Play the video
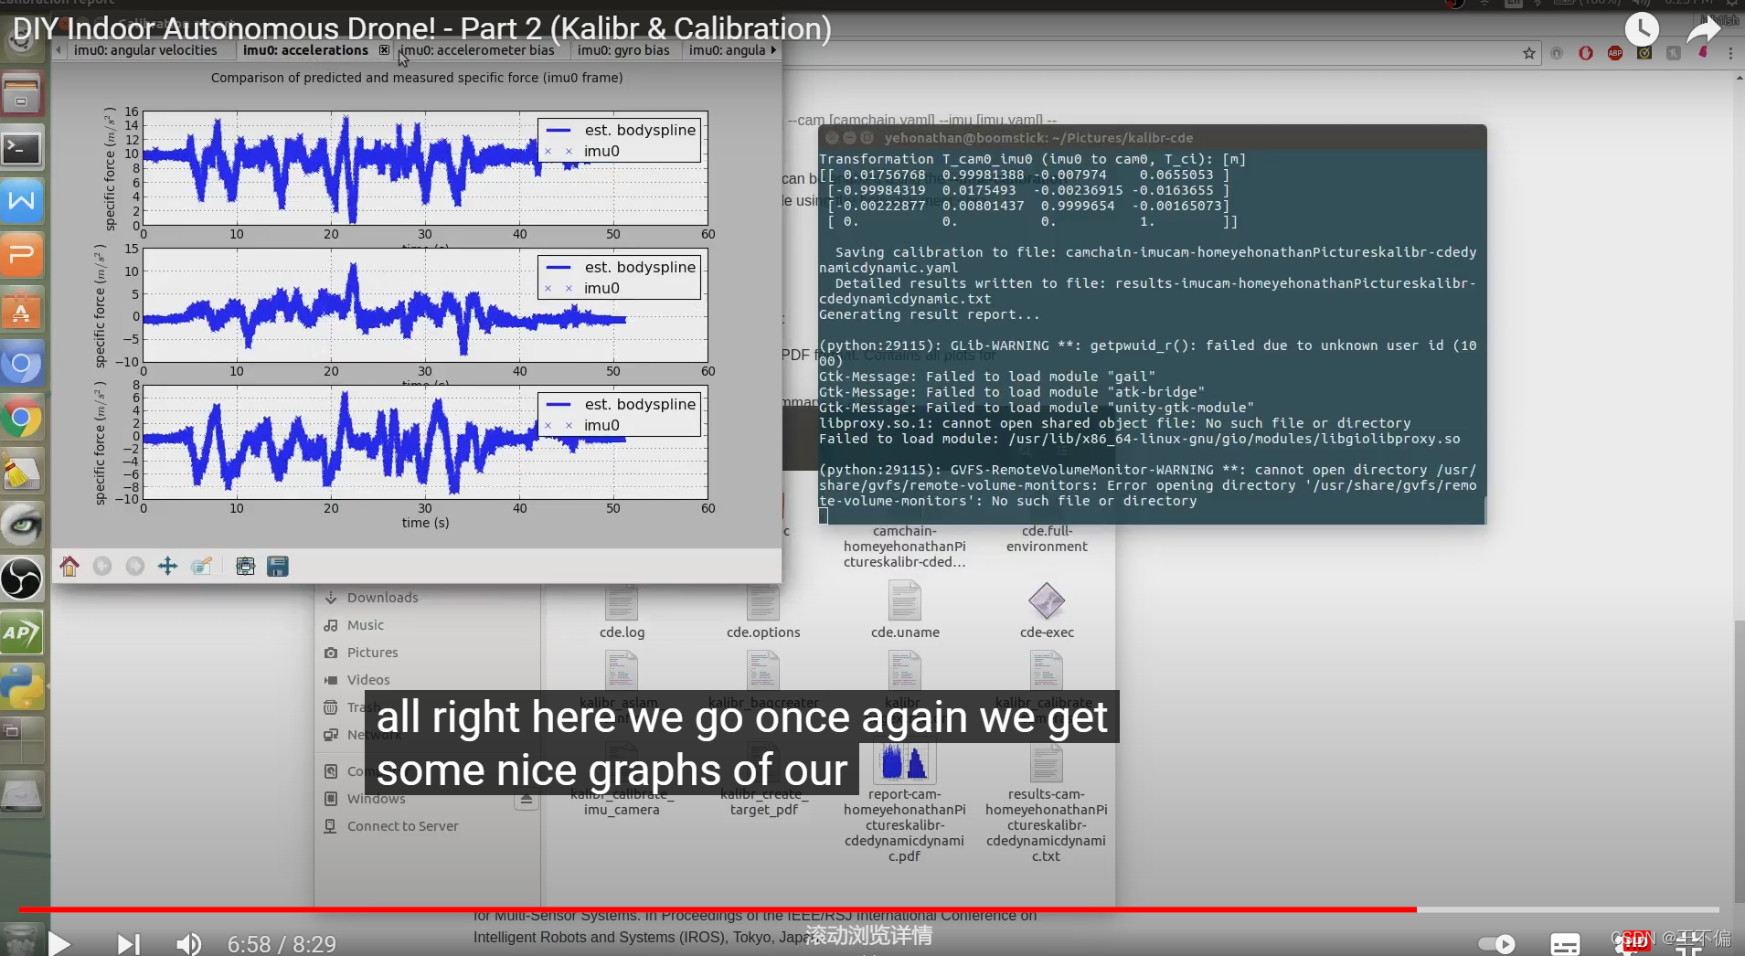Image resolution: width=1745 pixels, height=956 pixels. click(59, 943)
